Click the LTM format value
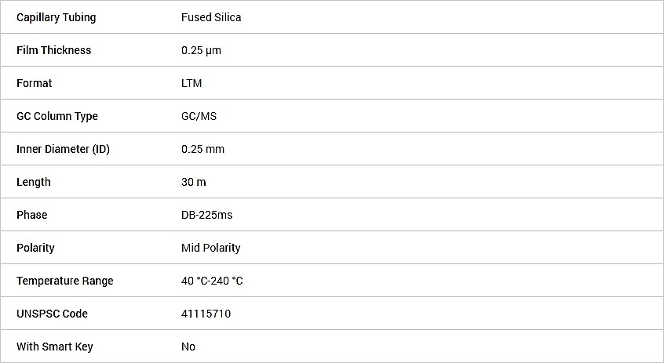The image size is (664, 363). (x=192, y=83)
